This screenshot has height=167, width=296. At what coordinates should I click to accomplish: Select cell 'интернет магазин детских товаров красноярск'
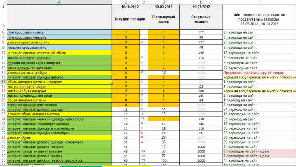pyautogui.click(x=59, y=160)
